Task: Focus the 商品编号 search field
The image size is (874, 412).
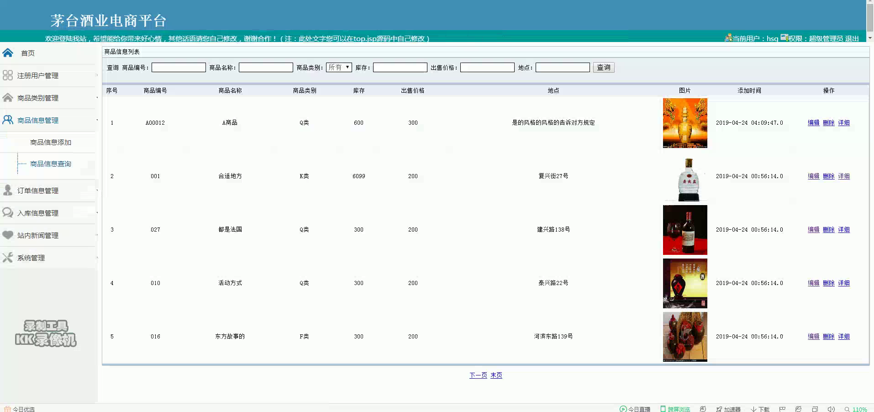Action: [x=179, y=68]
